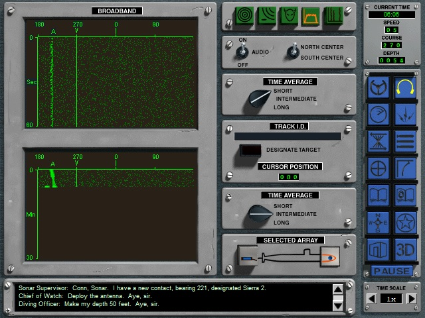Viewport: 425px width, 318px height.
Task: Open the star-in-circle mission status icon
Action: point(405,223)
